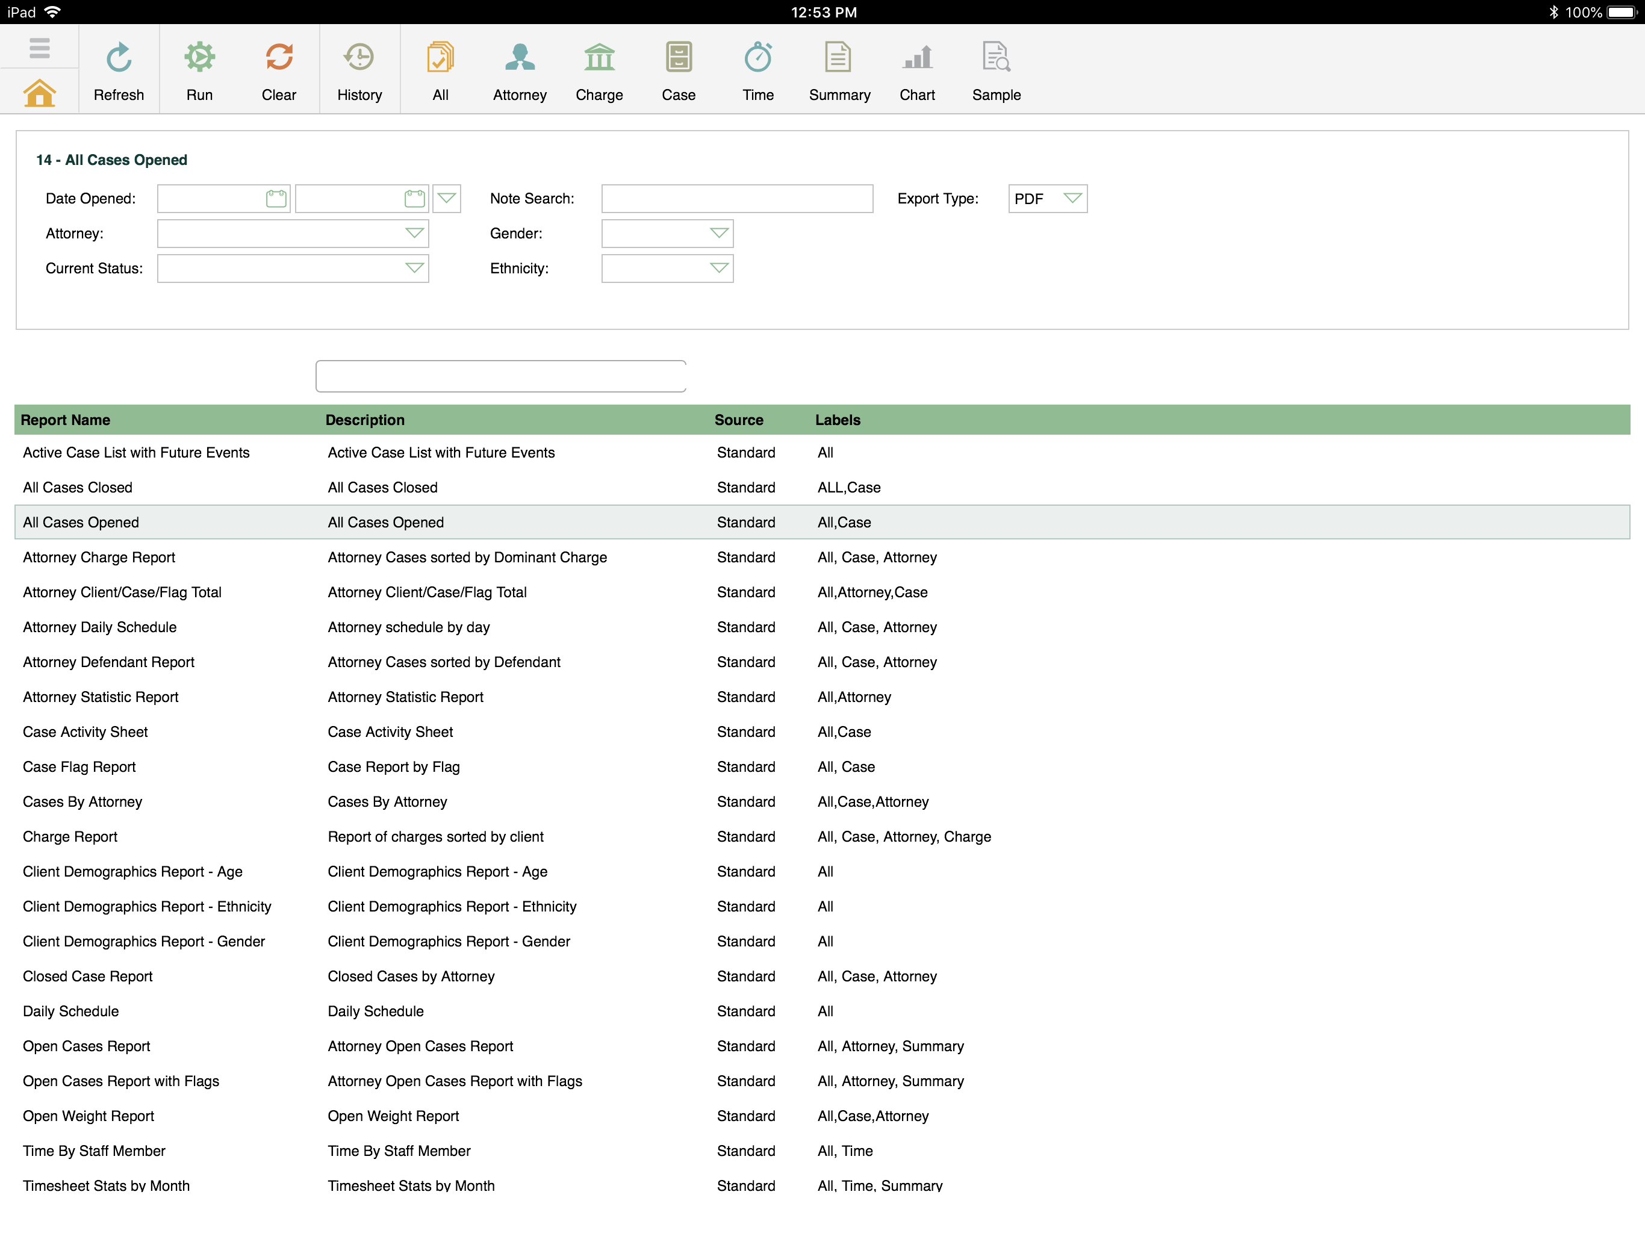Select Client Demographics Report - Ethnicity
Viewport: 1645px width, 1233px height.
[822, 907]
